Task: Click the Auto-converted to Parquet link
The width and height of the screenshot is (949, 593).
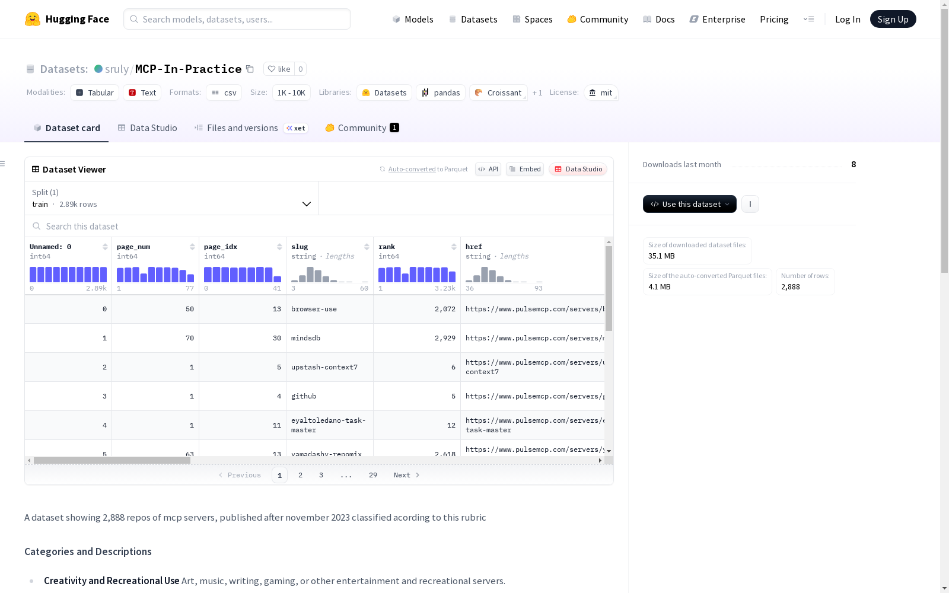Action: pyautogui.click(x=412, y=169)
